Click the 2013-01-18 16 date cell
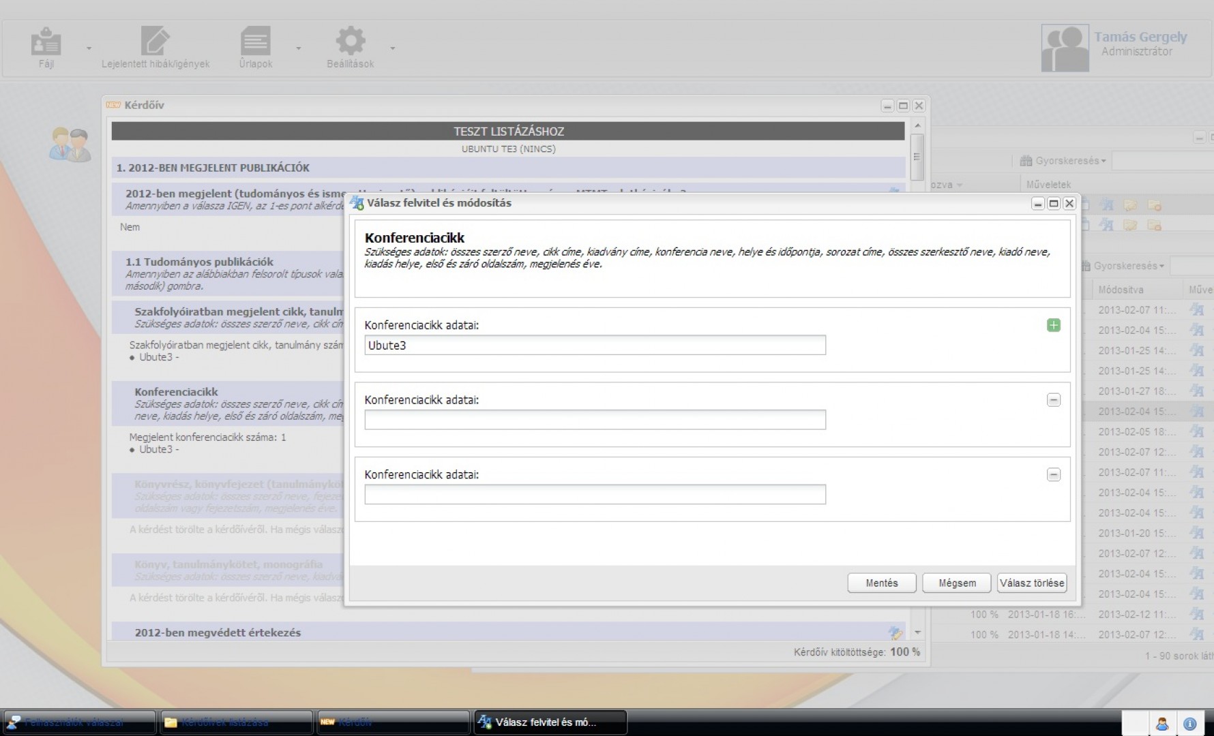 1046,614
